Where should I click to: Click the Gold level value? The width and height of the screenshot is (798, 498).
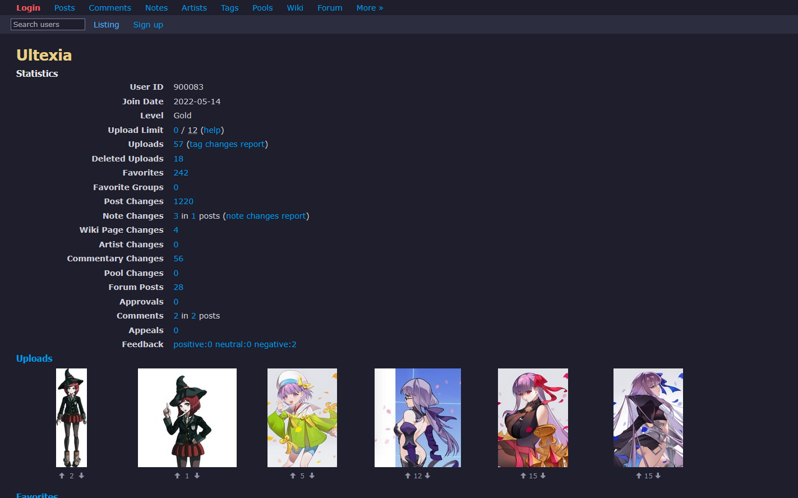(182, 116)
